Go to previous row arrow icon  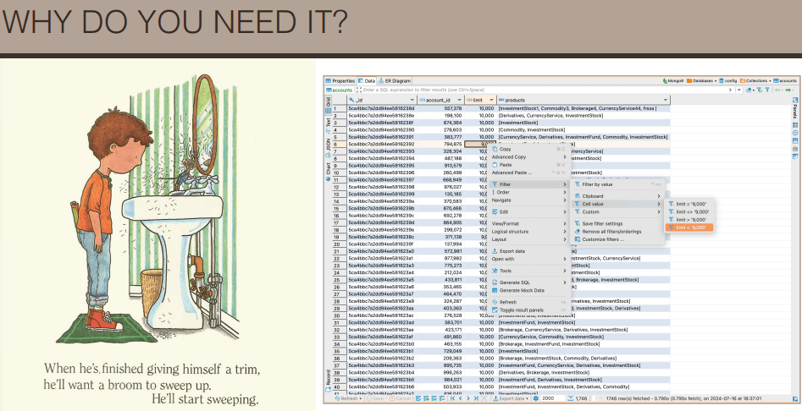point(461,399)
